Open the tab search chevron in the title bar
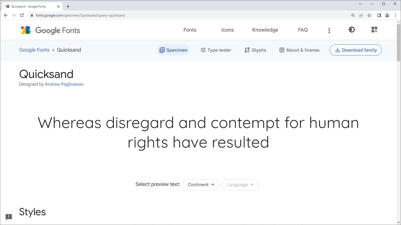This screenshot has width=401, height=225. tap(360, 4)
